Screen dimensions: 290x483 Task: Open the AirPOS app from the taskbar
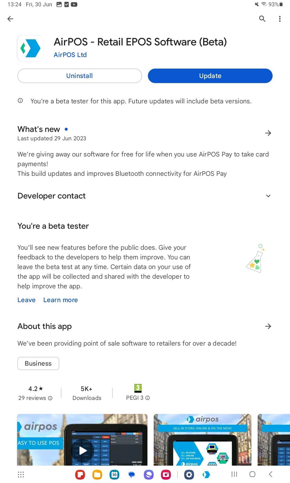(x=207, y=475)
